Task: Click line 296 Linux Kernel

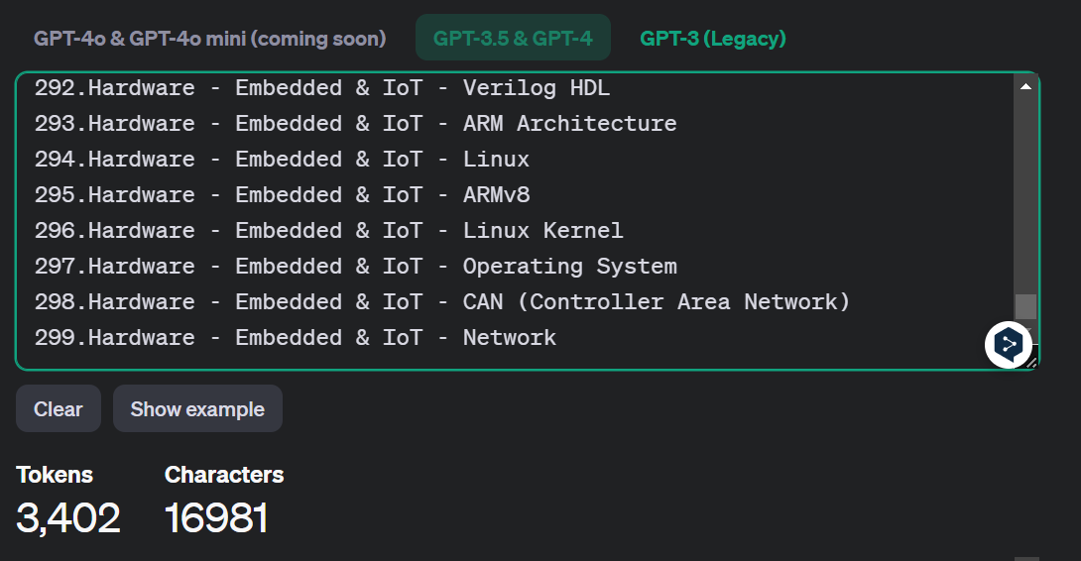Action: pyautogui.click(x=329, y=230)
